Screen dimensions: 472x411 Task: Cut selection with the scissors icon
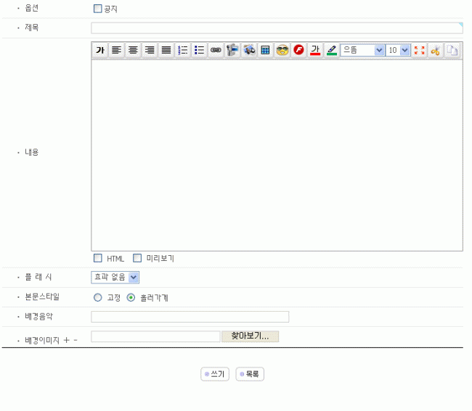(x=436, y=50)
